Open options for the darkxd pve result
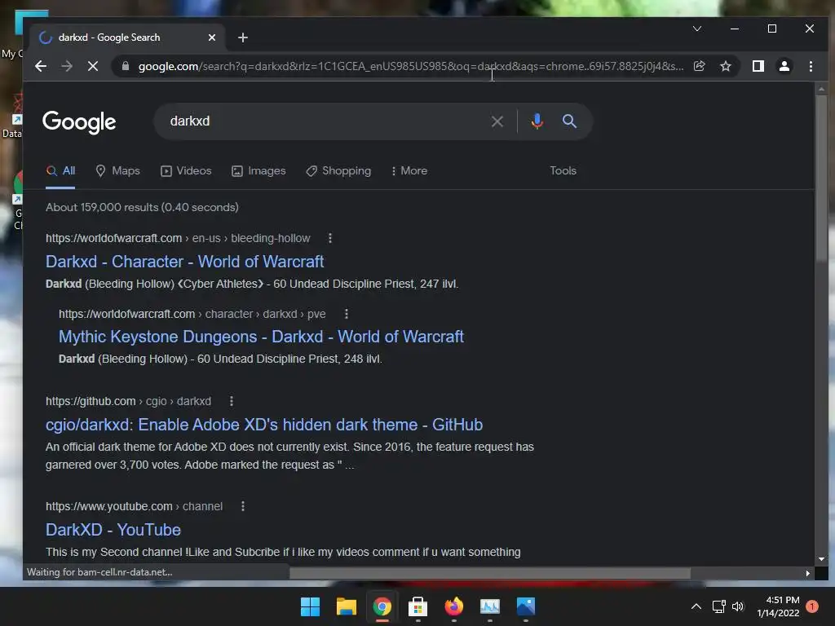835x626 pixels. click(x=346, y=314)
